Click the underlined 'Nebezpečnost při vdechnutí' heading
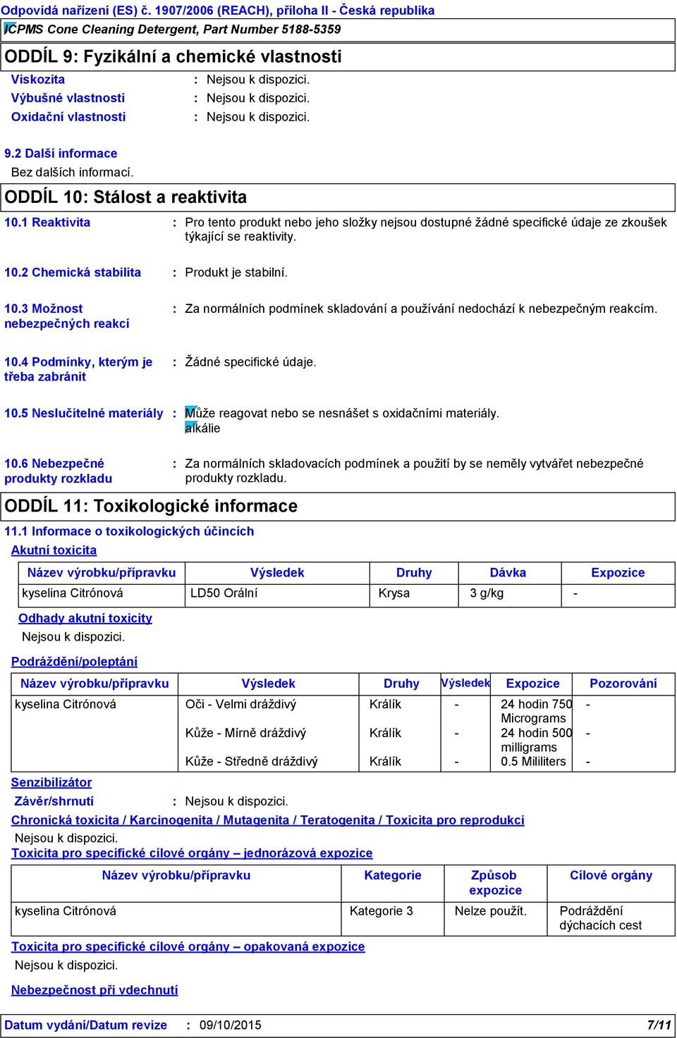The image size is (677, 1038). (94, 990)
